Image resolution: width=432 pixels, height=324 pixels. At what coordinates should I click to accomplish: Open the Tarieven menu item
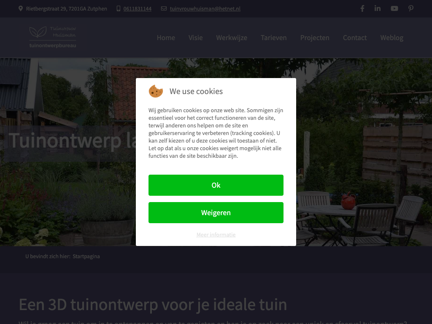pyautogui.click(x=273, y=38)
